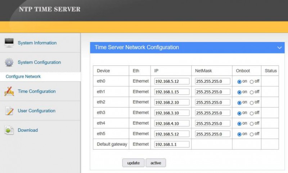288x173 pixels.
Task: Open System Information page
Action: pos(37,43)
